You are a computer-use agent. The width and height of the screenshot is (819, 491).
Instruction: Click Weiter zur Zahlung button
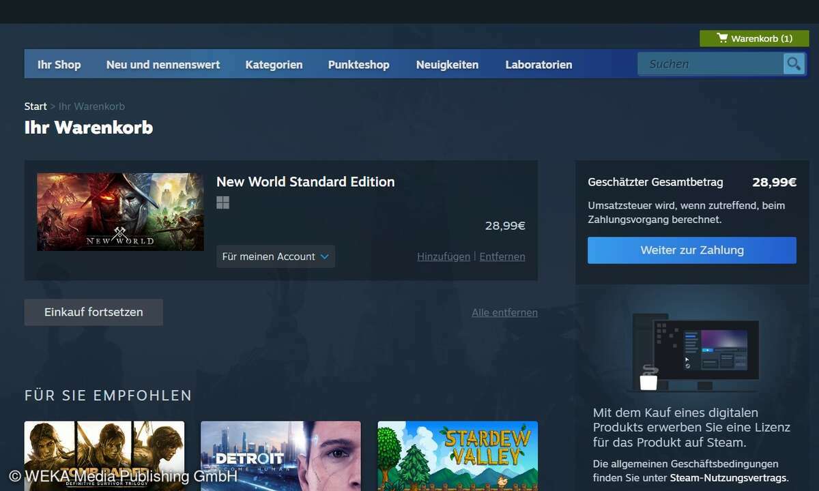pos(692,250)
